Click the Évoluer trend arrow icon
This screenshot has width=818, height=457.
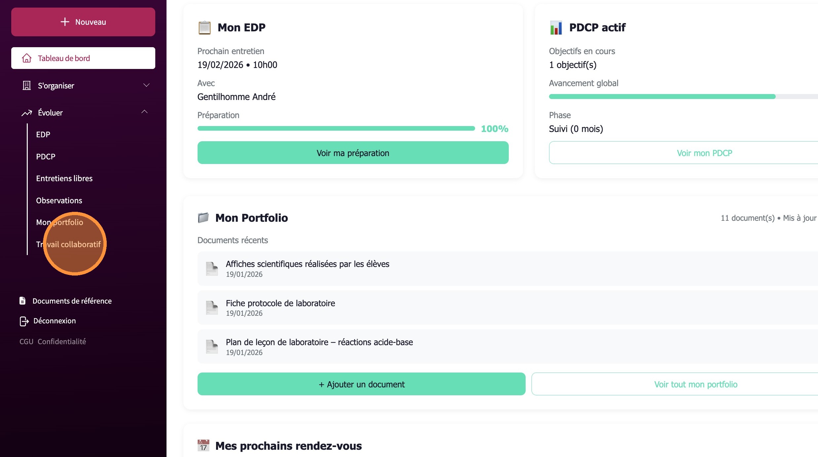point(27,113)
